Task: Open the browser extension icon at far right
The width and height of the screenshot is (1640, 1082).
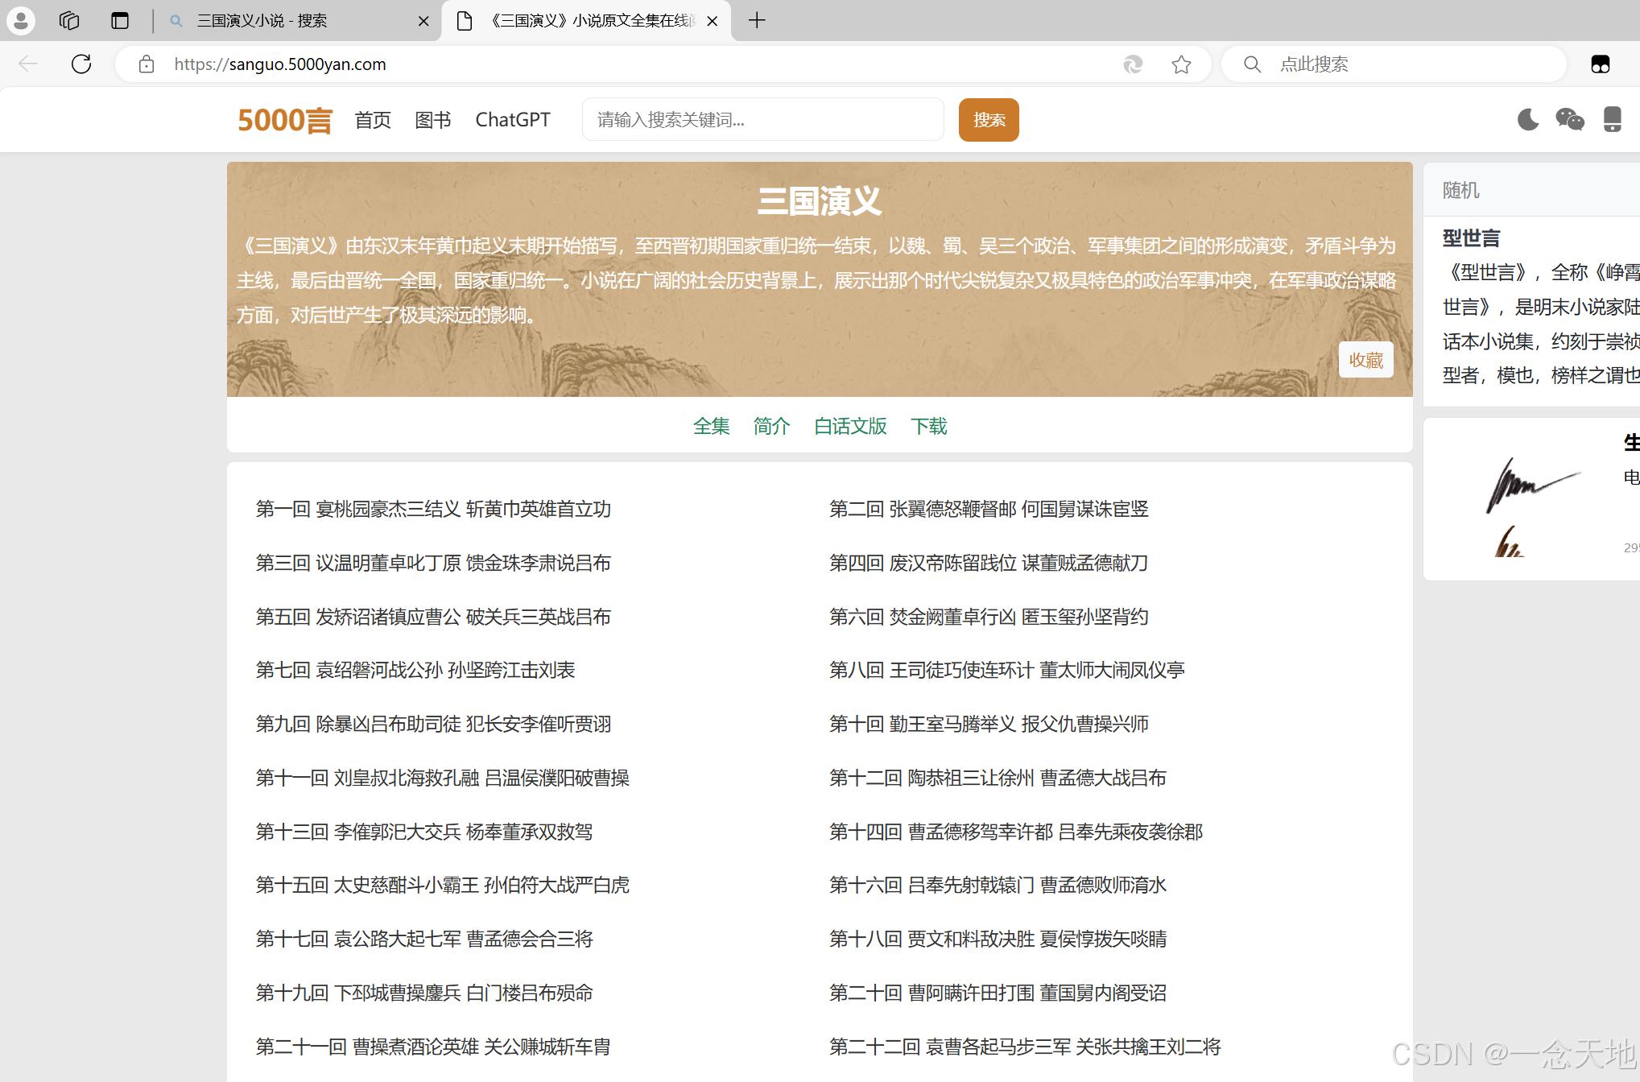Action: click(1601, 64)
